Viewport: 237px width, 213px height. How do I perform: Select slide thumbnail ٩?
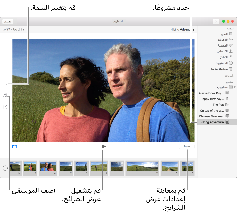(30, 168)
